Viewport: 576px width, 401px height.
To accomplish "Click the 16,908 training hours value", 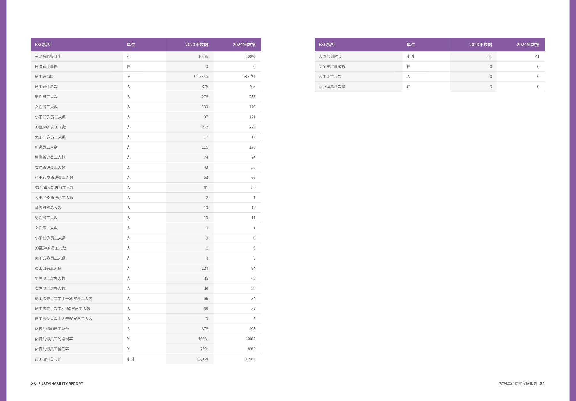I will [250, 359].
